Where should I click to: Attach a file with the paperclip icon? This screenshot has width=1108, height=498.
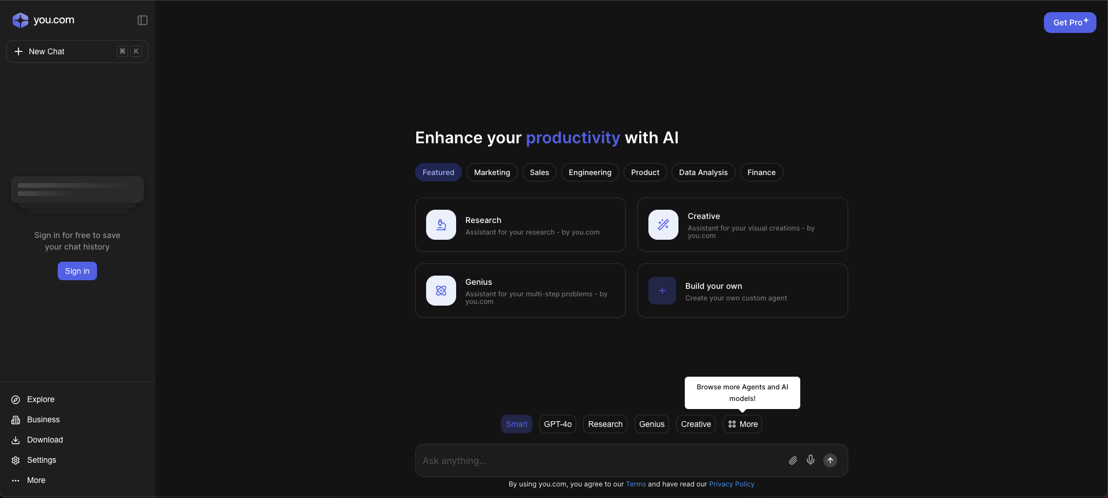pos(793,460)
